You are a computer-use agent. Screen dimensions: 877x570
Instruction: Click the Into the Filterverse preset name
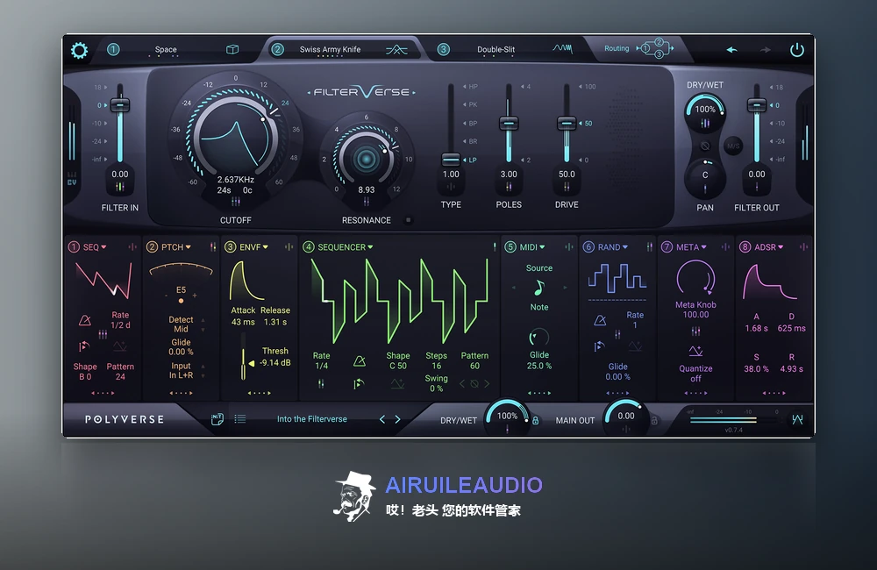[x=312, y=419]
